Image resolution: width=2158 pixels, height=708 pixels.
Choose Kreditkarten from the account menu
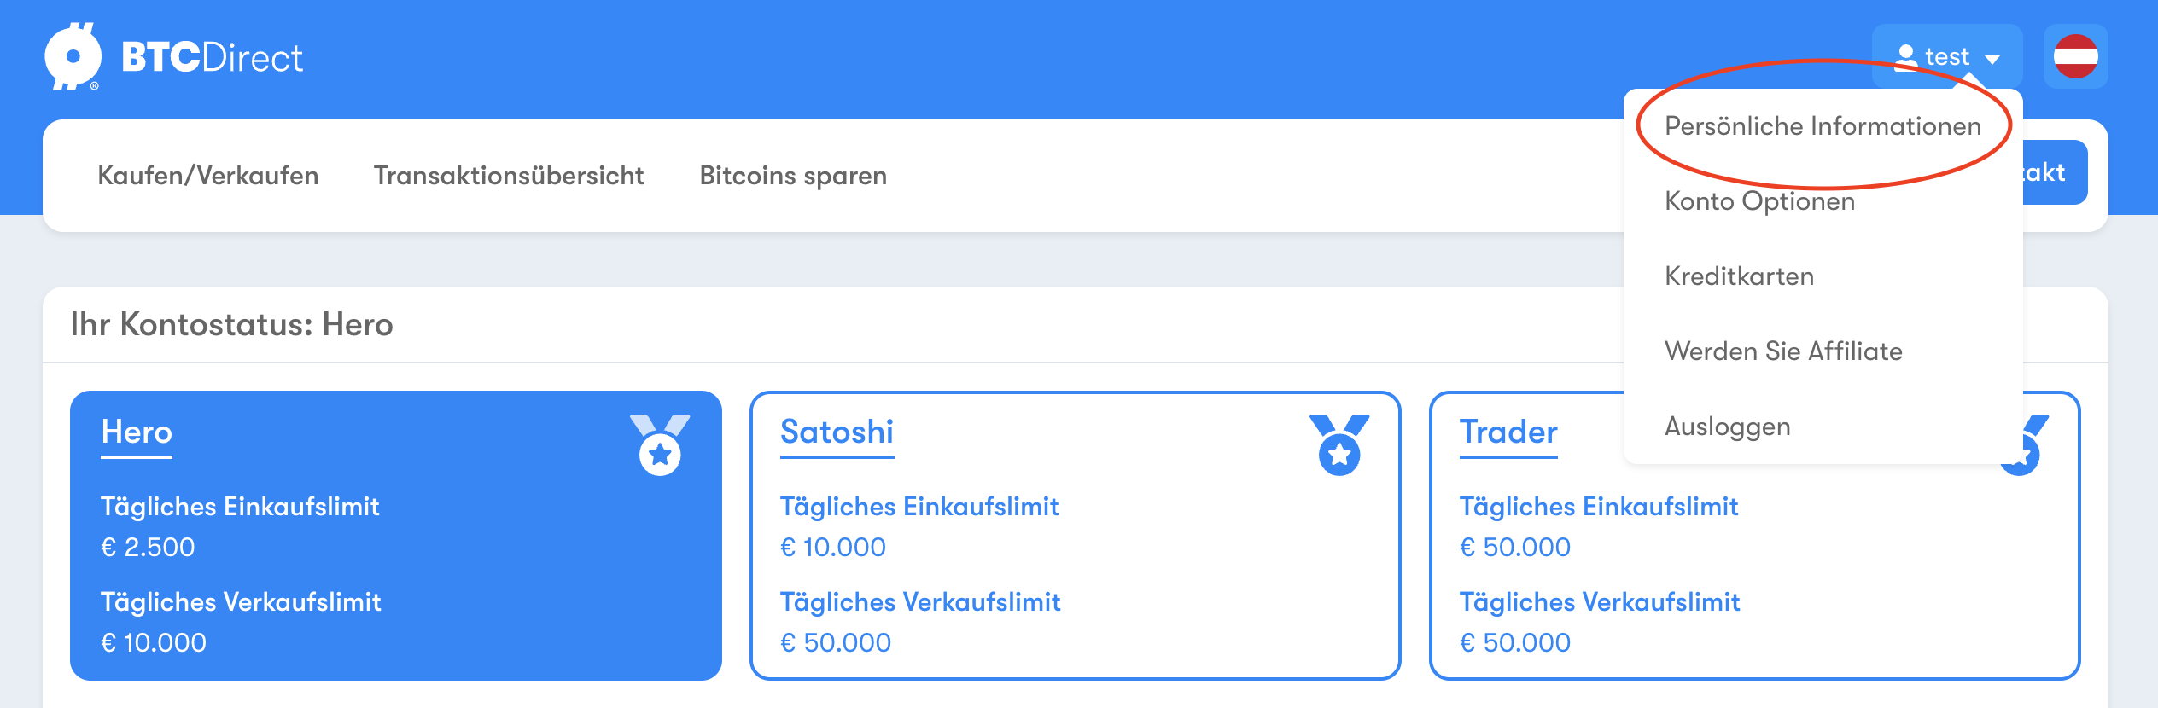(1739, 276)
